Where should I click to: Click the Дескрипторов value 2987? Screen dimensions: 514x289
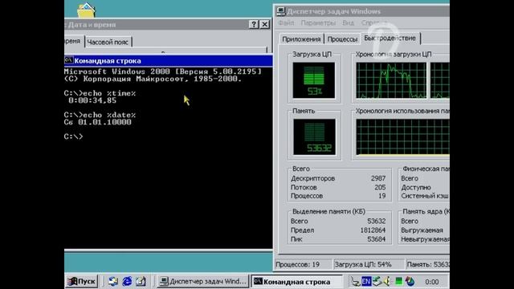point(378,178)
